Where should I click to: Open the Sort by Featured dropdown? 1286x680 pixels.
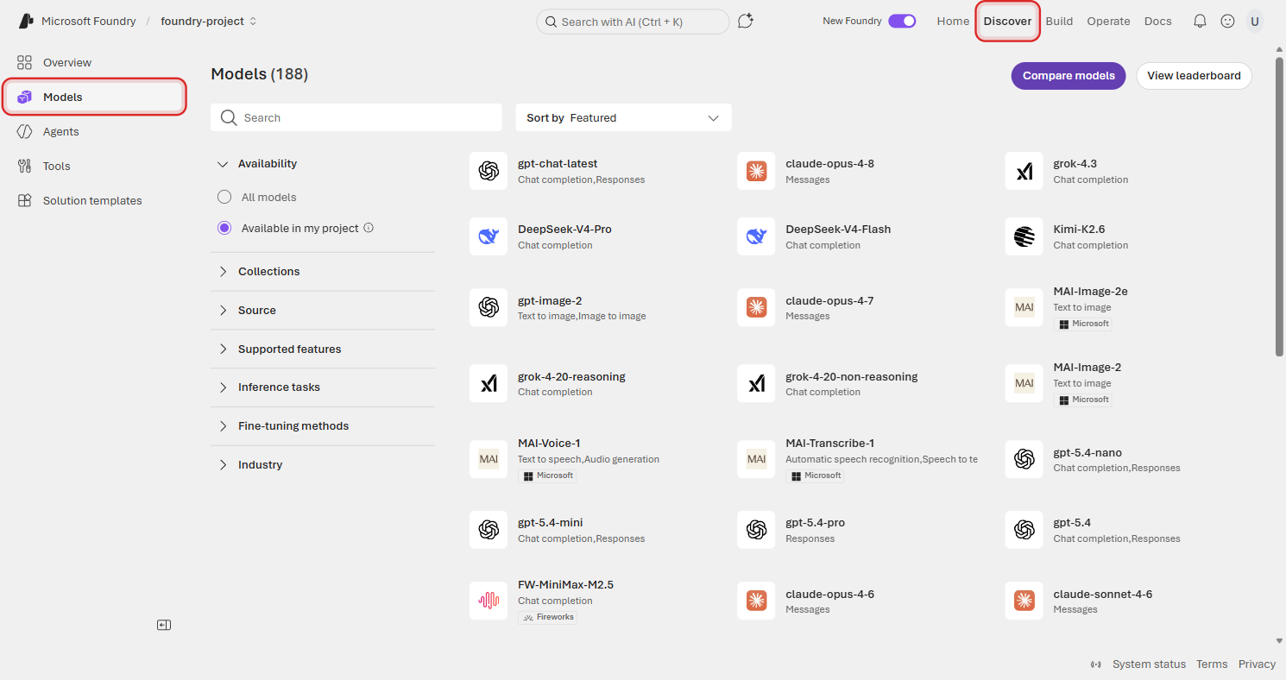623,118
